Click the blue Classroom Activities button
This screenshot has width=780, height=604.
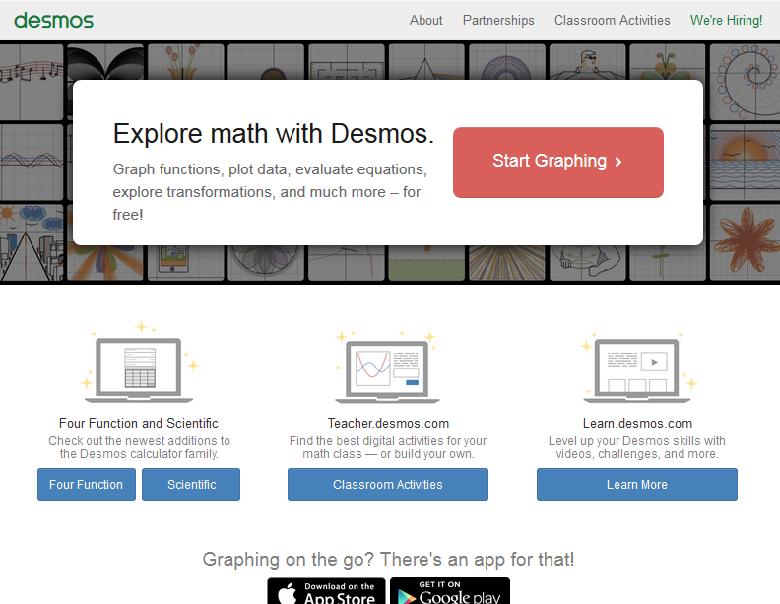click(x=387, y=485)
